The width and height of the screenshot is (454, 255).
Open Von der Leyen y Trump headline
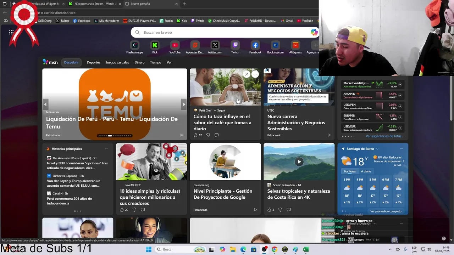tap(73, 183)
